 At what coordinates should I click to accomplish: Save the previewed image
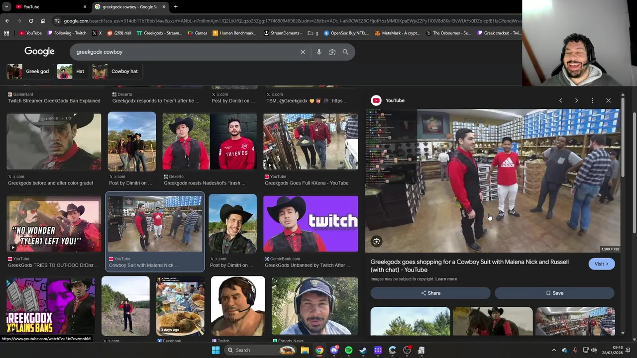click(x=554, y=293)
